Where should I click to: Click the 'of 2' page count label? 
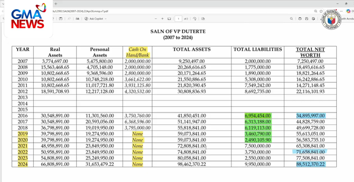click(186, 19)
